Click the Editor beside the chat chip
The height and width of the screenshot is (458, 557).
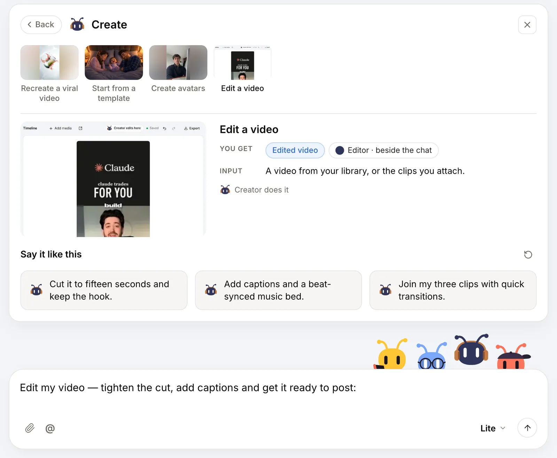(x=383, y=150)
